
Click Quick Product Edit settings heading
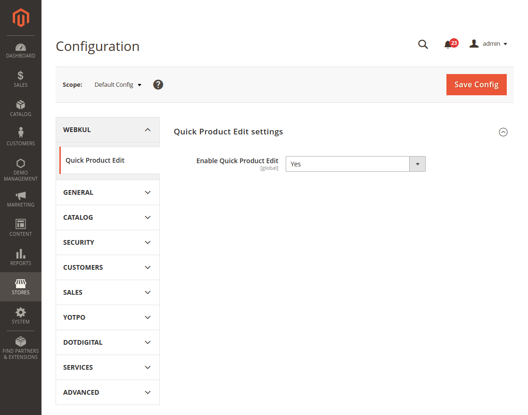coord(228,132)
